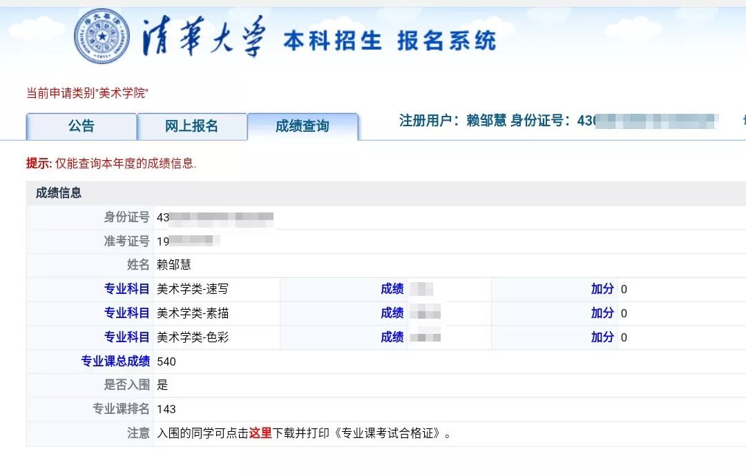Open the 公告 tab
The width and height of the screenshot is (746, 476).
coord(82,126)
